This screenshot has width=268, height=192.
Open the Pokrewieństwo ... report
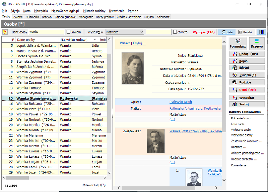click(243, 118)
